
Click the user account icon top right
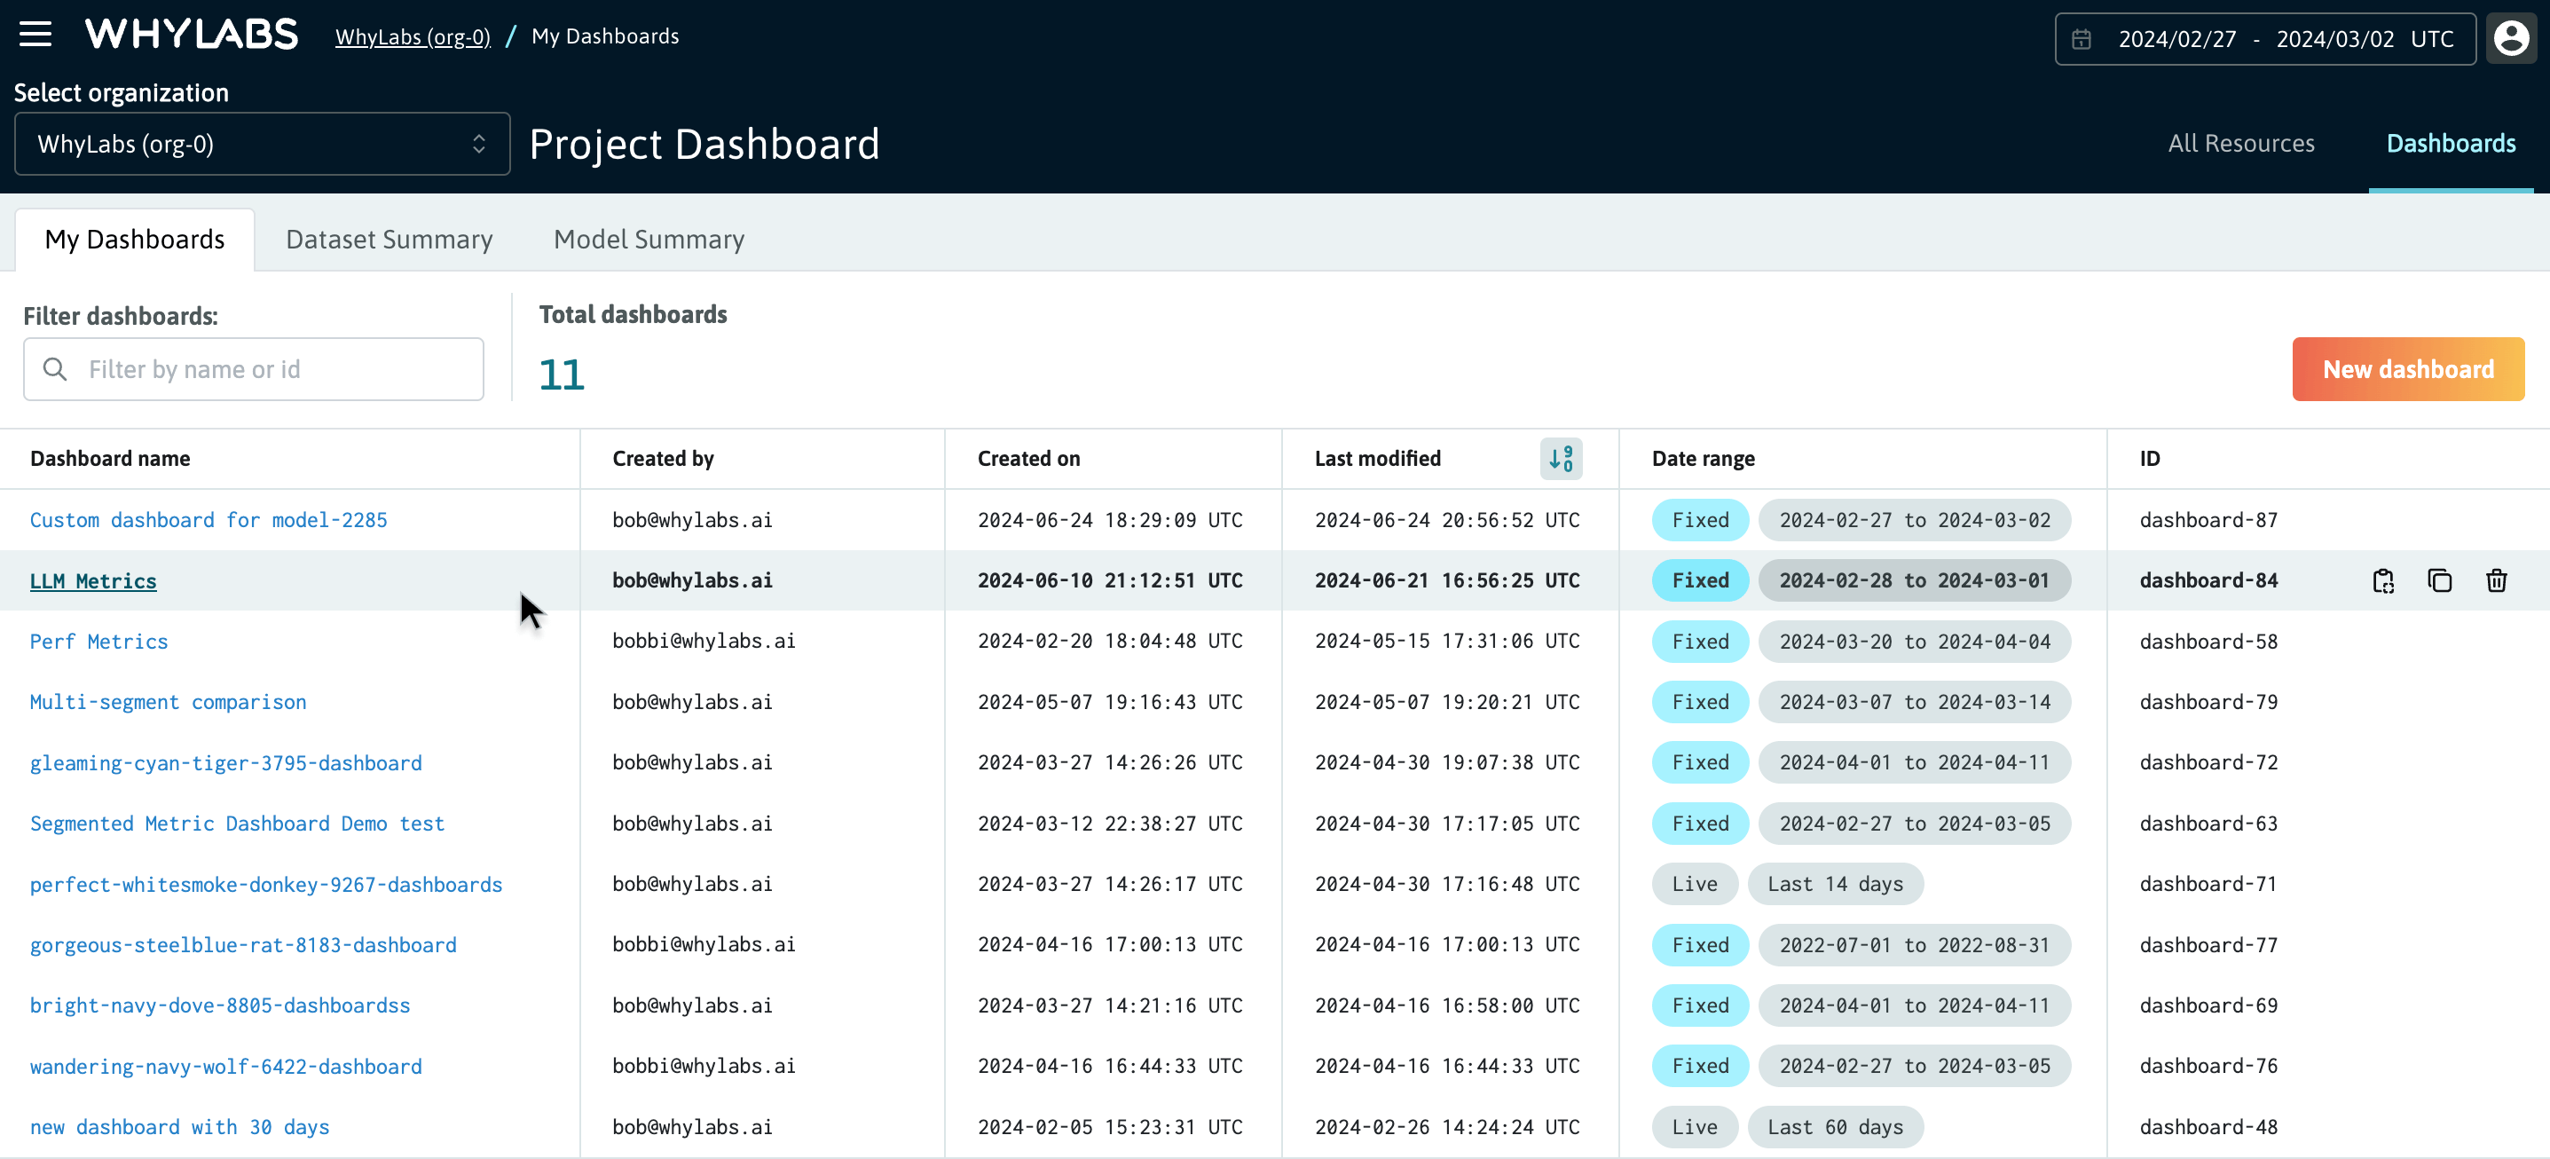pyautogui.click(x=2511, y=35)
